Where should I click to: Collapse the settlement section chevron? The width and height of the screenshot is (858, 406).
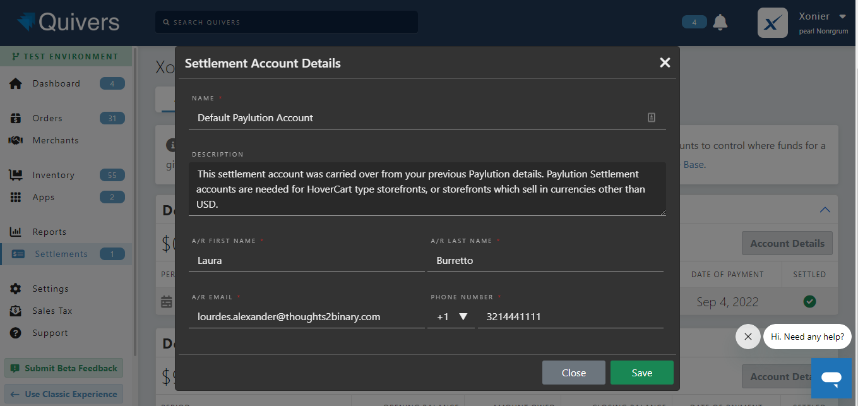tap(825, 210)
